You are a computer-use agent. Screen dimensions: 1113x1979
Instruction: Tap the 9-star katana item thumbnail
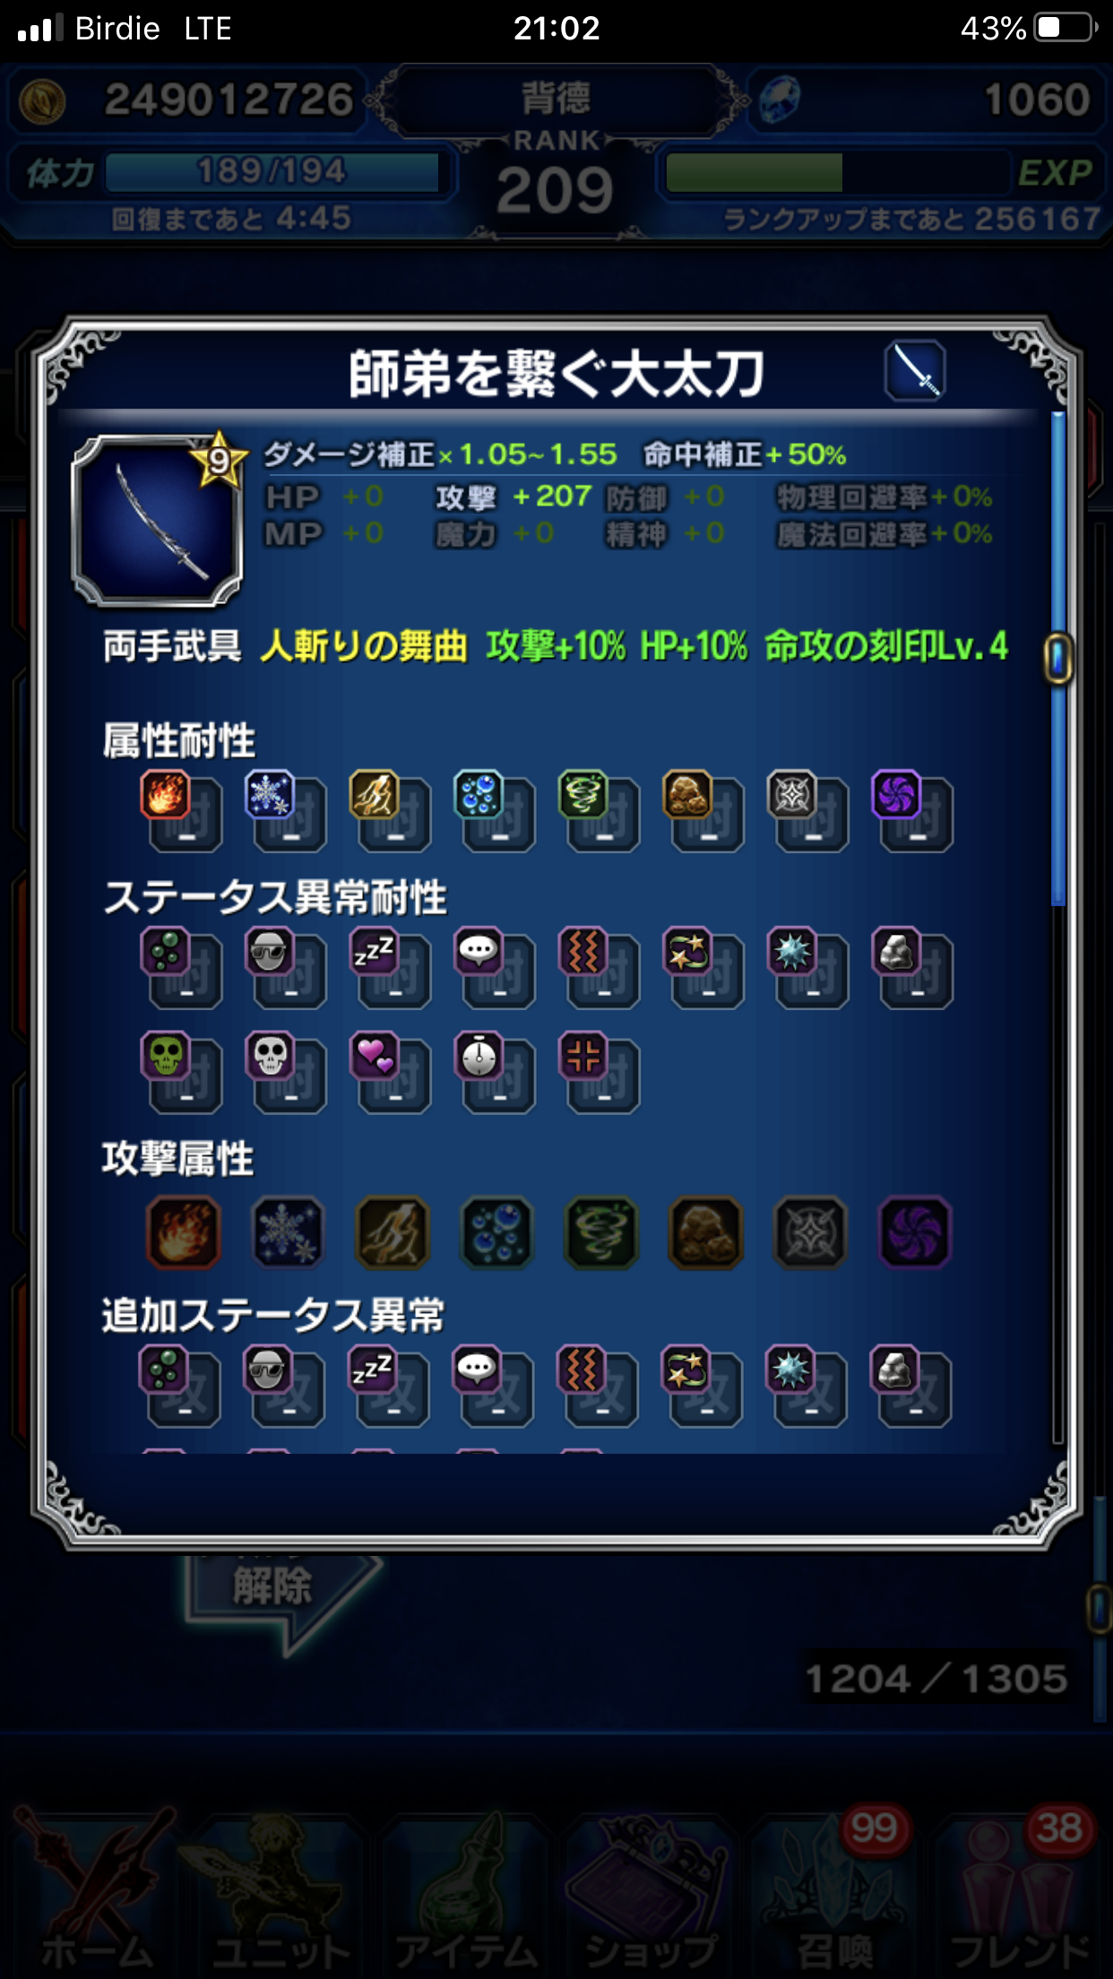point(158,519)
